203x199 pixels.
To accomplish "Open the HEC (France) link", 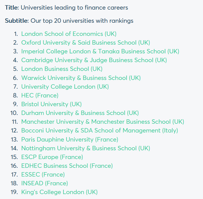I will point(40,96).
